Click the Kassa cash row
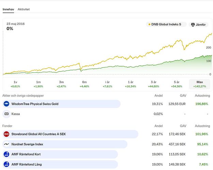The width and height of the screenshot is (213, 170). coord(106,114)
